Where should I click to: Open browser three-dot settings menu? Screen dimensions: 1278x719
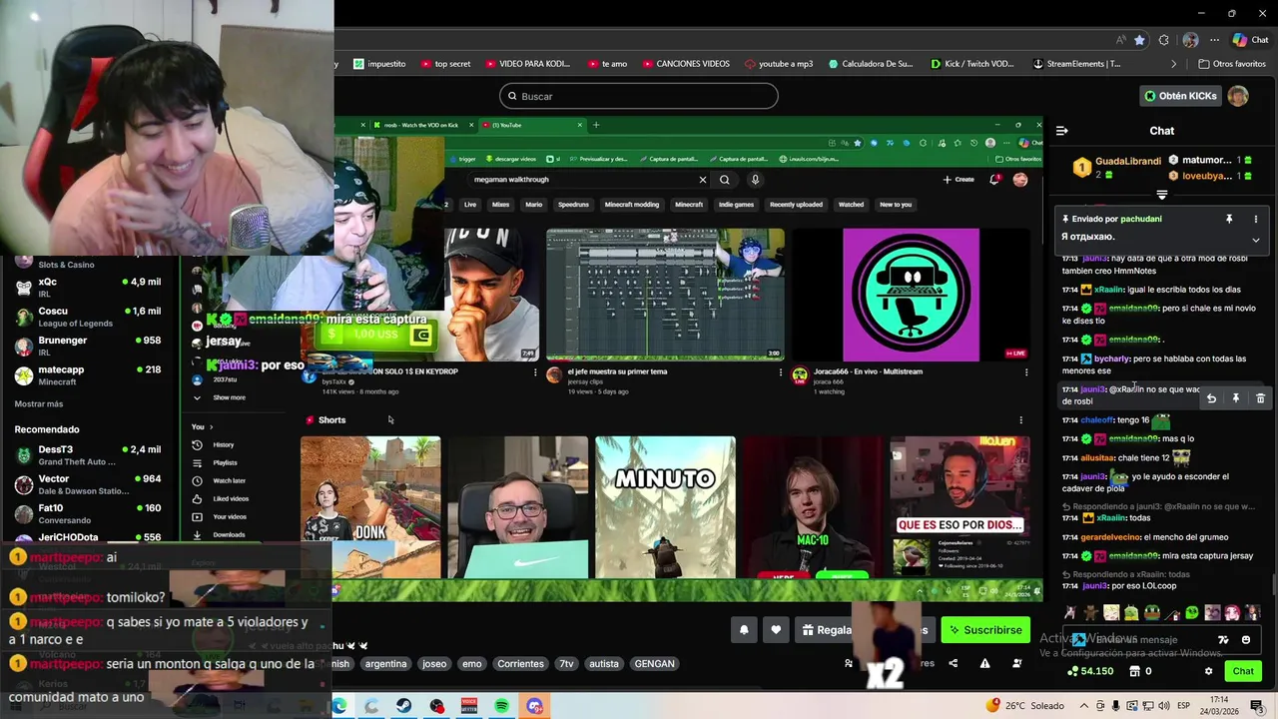1217,40
